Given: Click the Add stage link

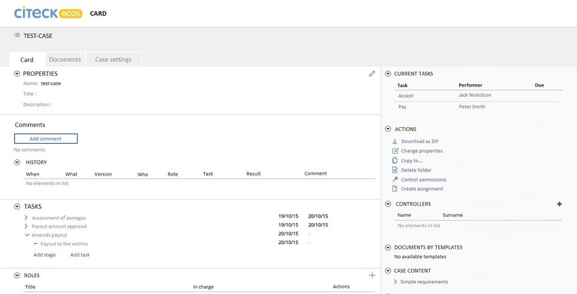Looking at the screenshot, I should 44,255.
